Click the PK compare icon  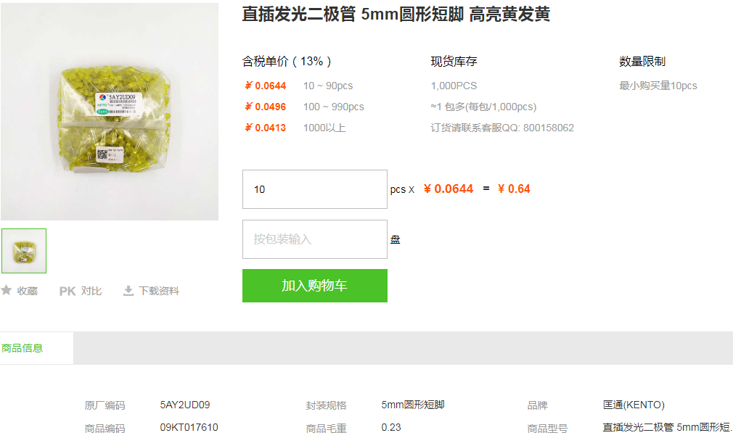(67, 291)
